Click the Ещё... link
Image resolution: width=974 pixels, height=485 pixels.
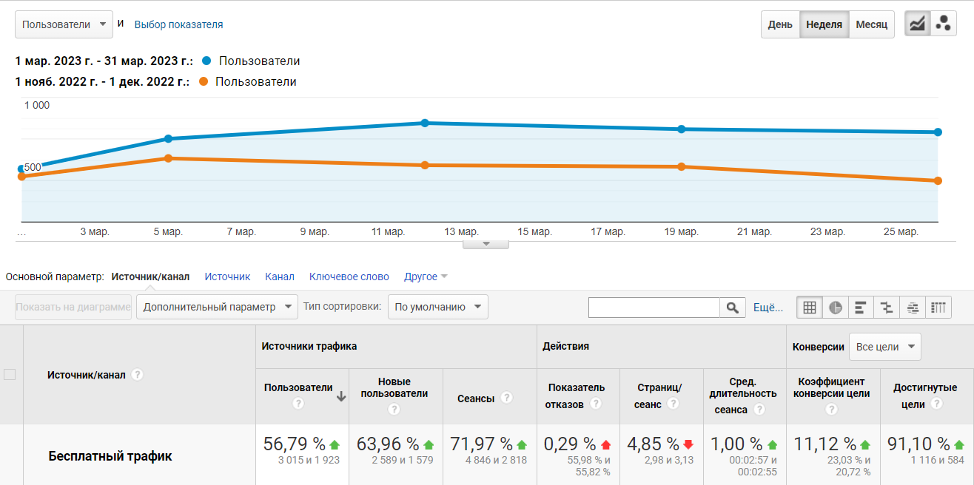(x=768, y=307)
